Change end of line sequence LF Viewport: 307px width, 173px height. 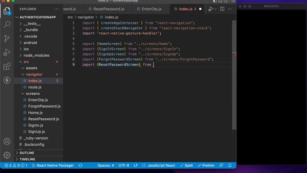(135, 165)
